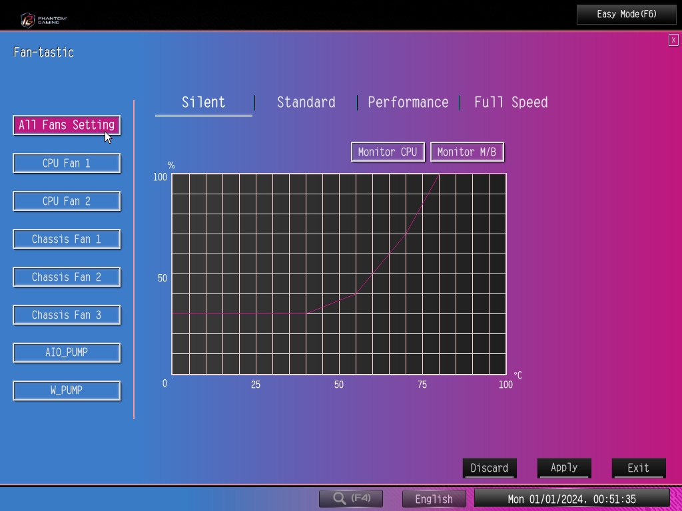
Task: Select the Full Speed profile tab
Action: click(x=511, y=102)
